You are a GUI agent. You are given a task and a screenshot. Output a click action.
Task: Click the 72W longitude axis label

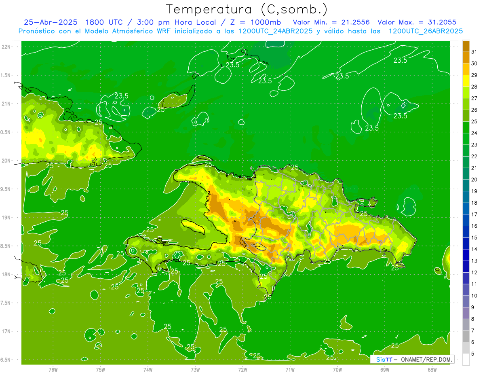tap(242, 369)
